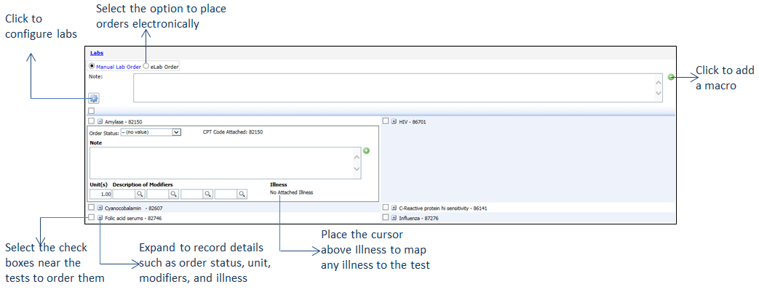Click the configure labs gear icon
The height and width of the screenshot is (292, 759).
coord(94,98)
